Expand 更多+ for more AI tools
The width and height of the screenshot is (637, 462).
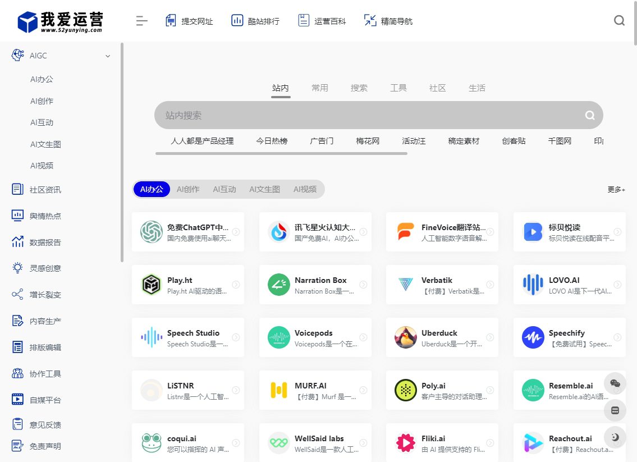point(616,189)
